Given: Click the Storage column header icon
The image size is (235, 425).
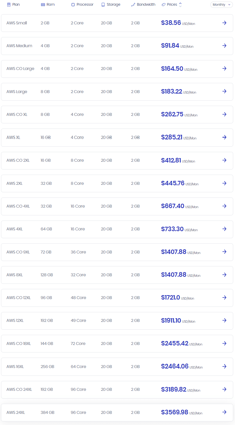Looking at the screenshot, I should pos(103,5).
